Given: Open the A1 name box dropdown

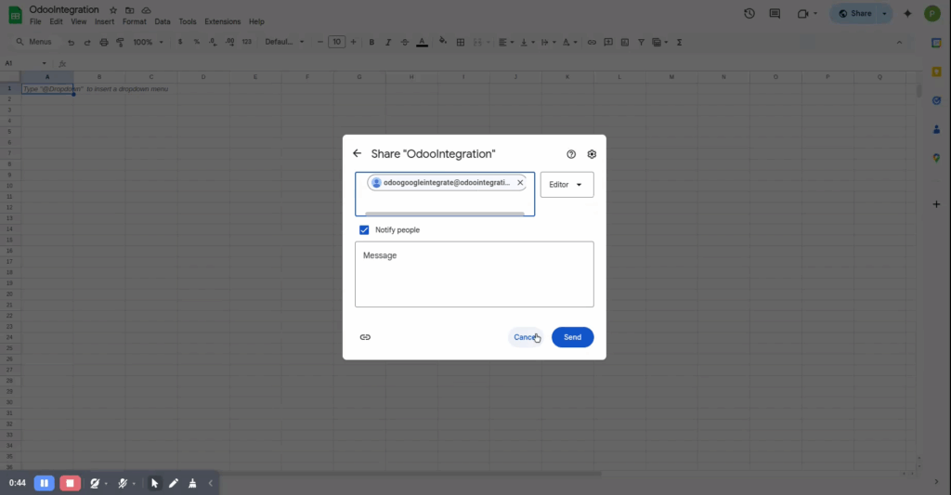Looking at the screenshot, I should click(45, 64).
